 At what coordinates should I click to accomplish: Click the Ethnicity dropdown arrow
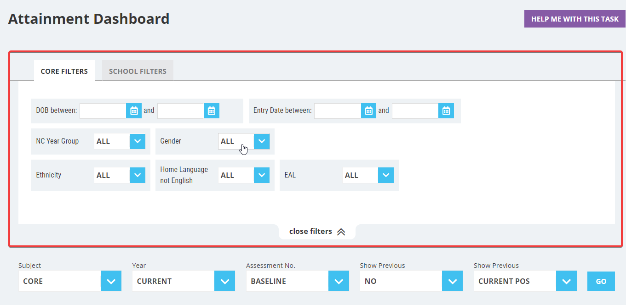click(x=137, y=175)
